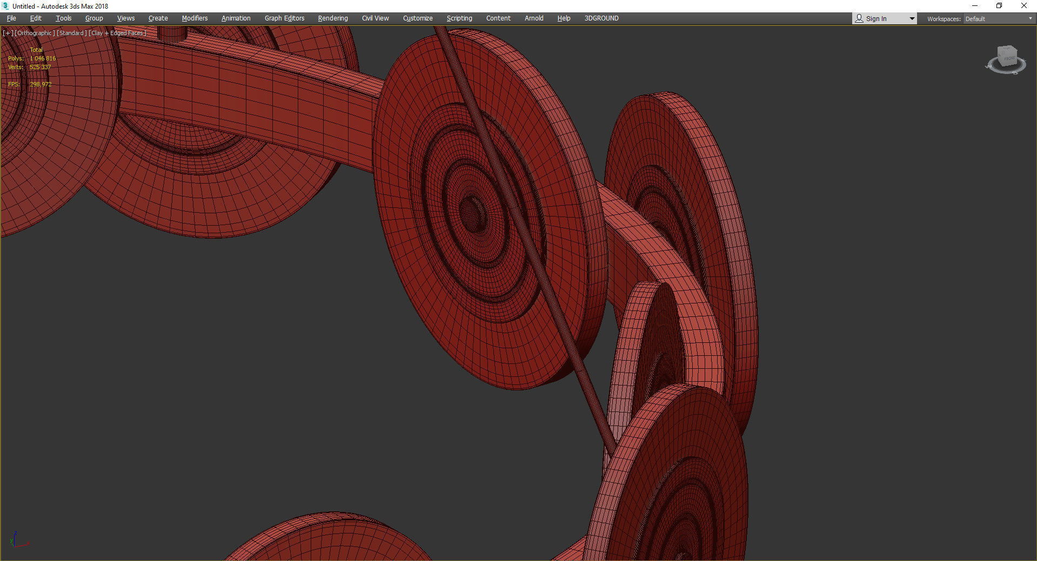Restore down the 3ds Max window
Image resolution: width=1037 pixels, height=561 pixels.
click(x=999, y=6)
